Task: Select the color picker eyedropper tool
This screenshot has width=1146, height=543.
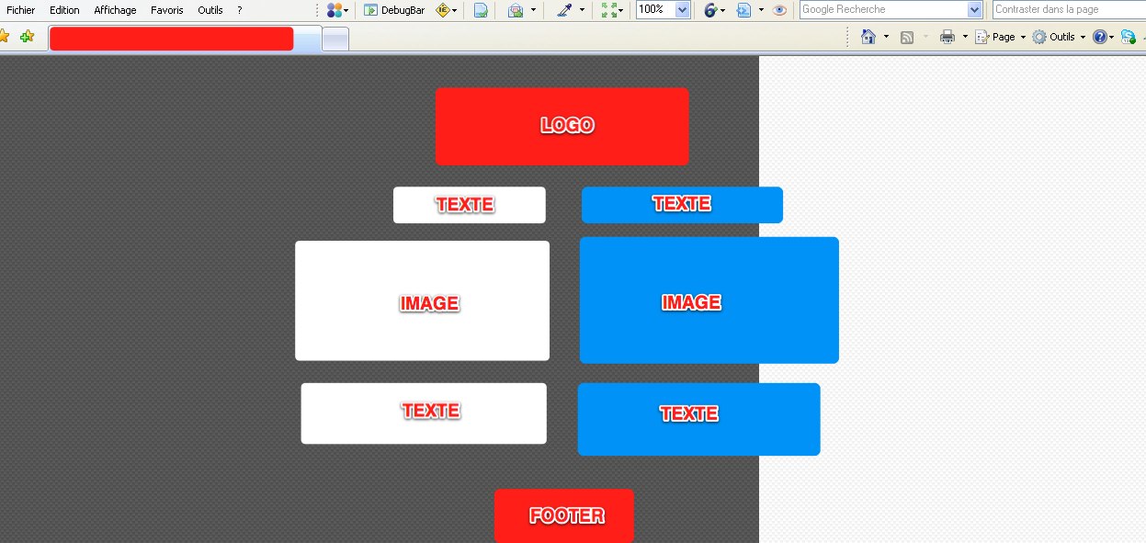Action: tap(564, 10)
